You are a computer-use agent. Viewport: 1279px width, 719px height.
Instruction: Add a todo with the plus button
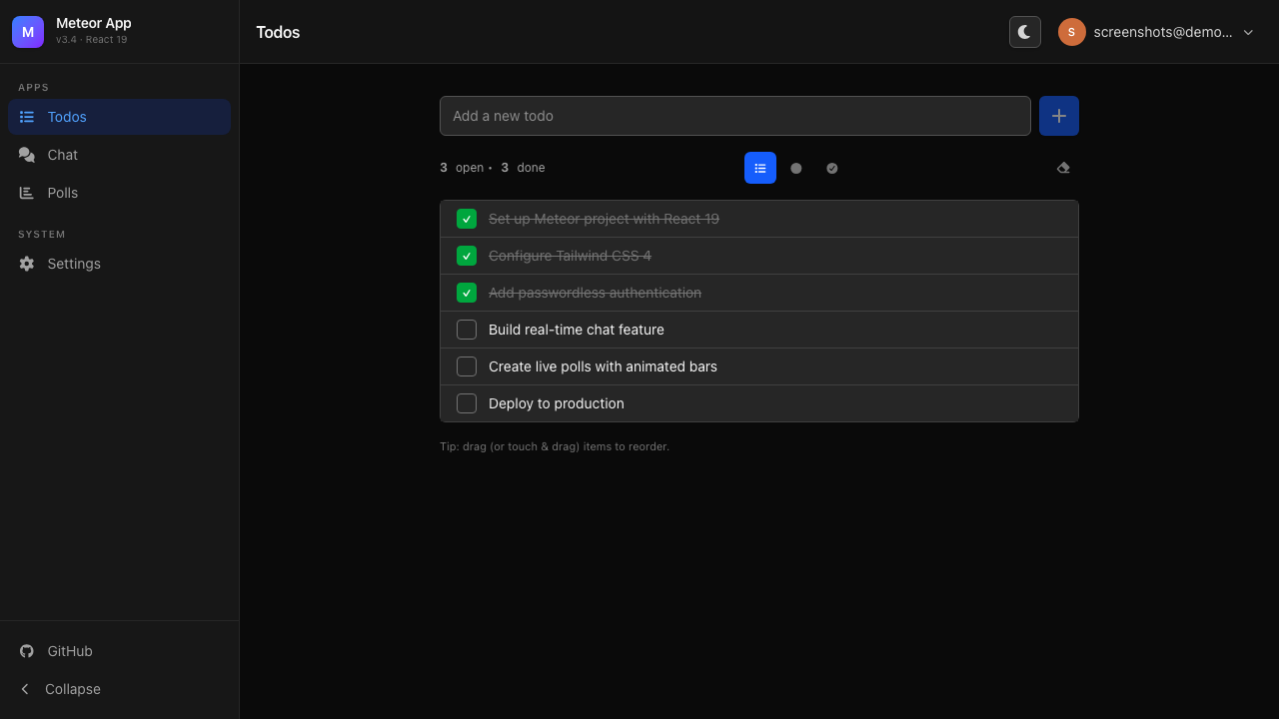tap(1058, 116)
